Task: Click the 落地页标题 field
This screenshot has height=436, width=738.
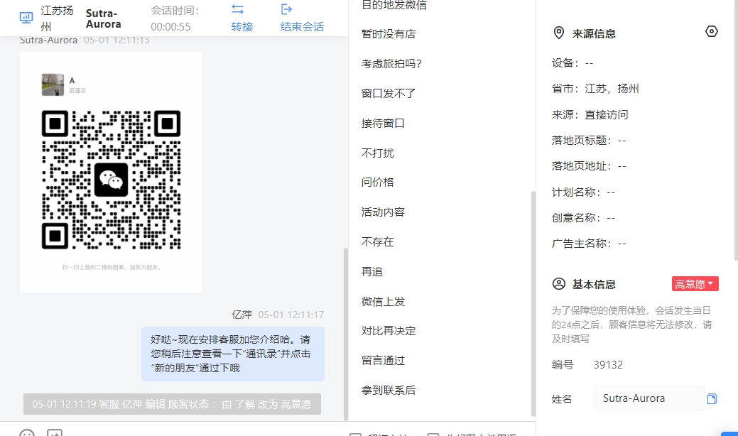Action: click(x=589, y=140)
